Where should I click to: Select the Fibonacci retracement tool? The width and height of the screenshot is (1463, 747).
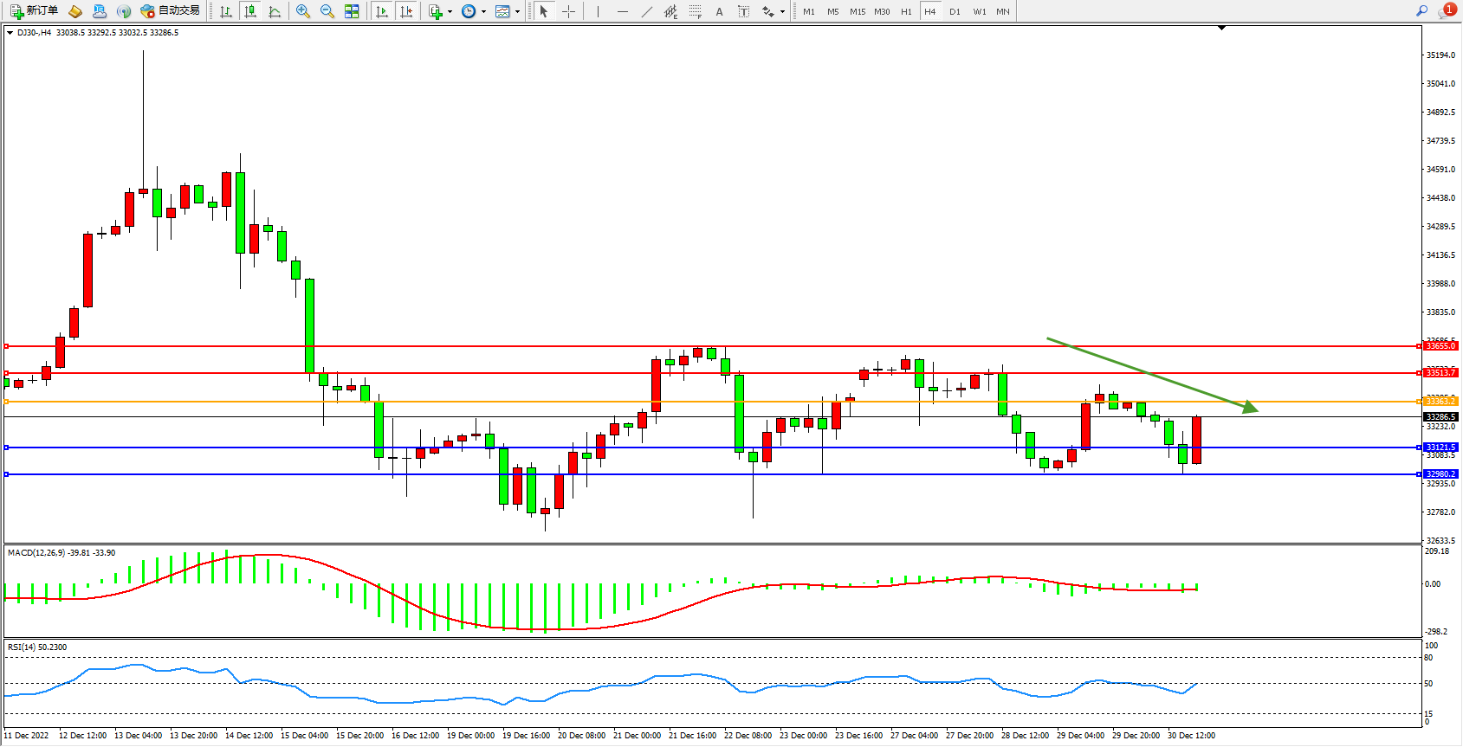695,11
